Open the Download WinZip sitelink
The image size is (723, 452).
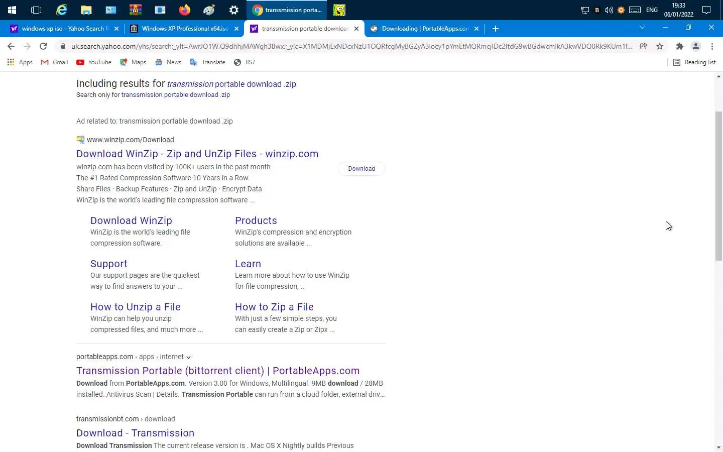coord(131,220)
